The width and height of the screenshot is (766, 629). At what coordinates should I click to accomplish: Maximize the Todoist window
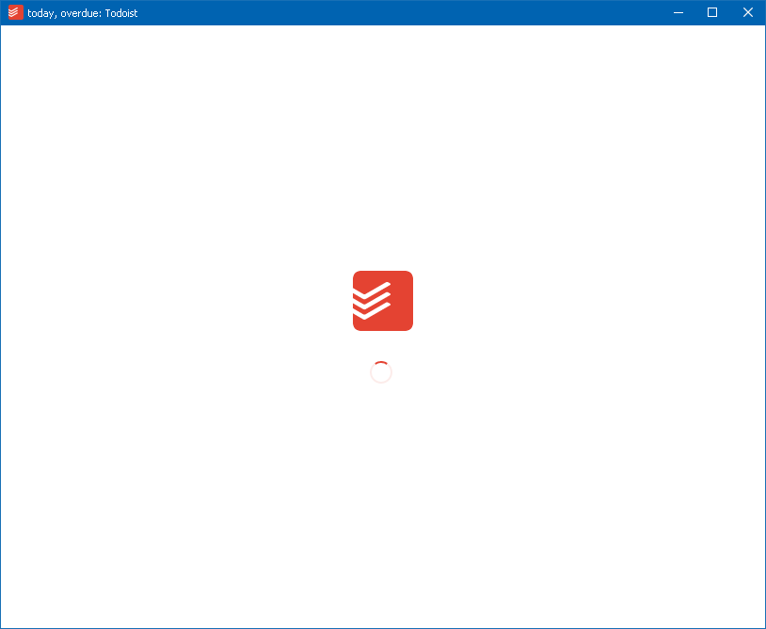tap(712, 12)
